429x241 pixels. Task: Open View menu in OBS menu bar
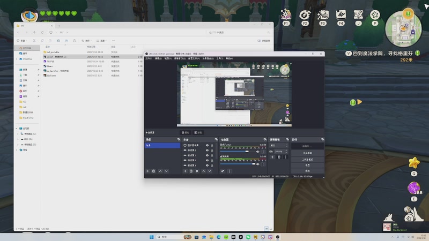(168, 58)
